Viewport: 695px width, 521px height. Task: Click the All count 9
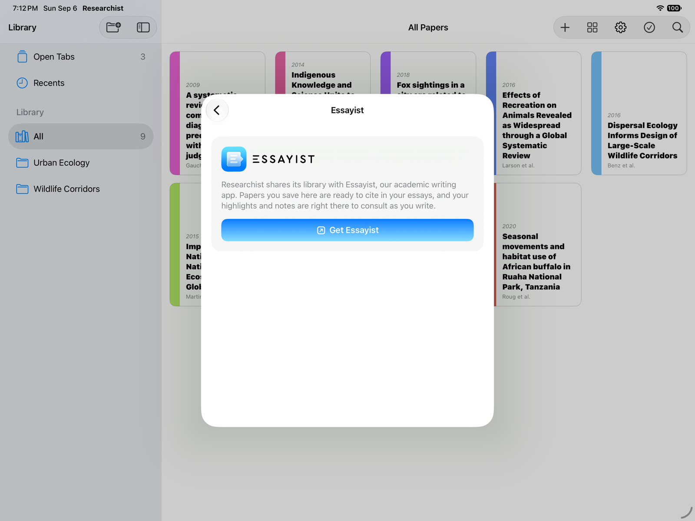pos(143,136)
